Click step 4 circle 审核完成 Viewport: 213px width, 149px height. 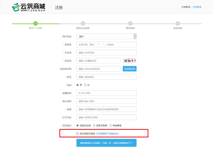(x=178, y=24)
